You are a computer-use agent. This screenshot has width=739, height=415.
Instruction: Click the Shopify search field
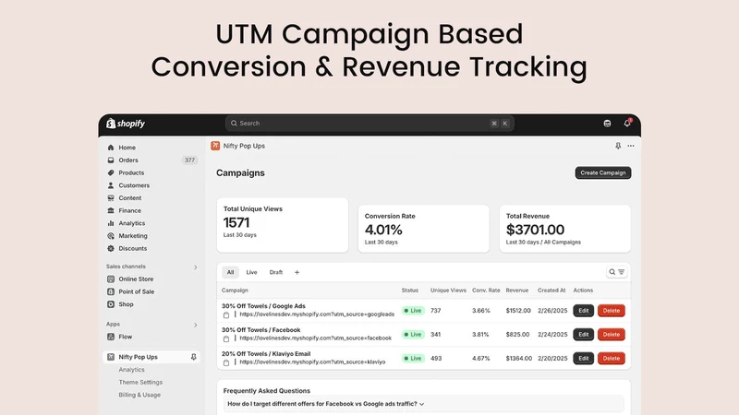369,124
